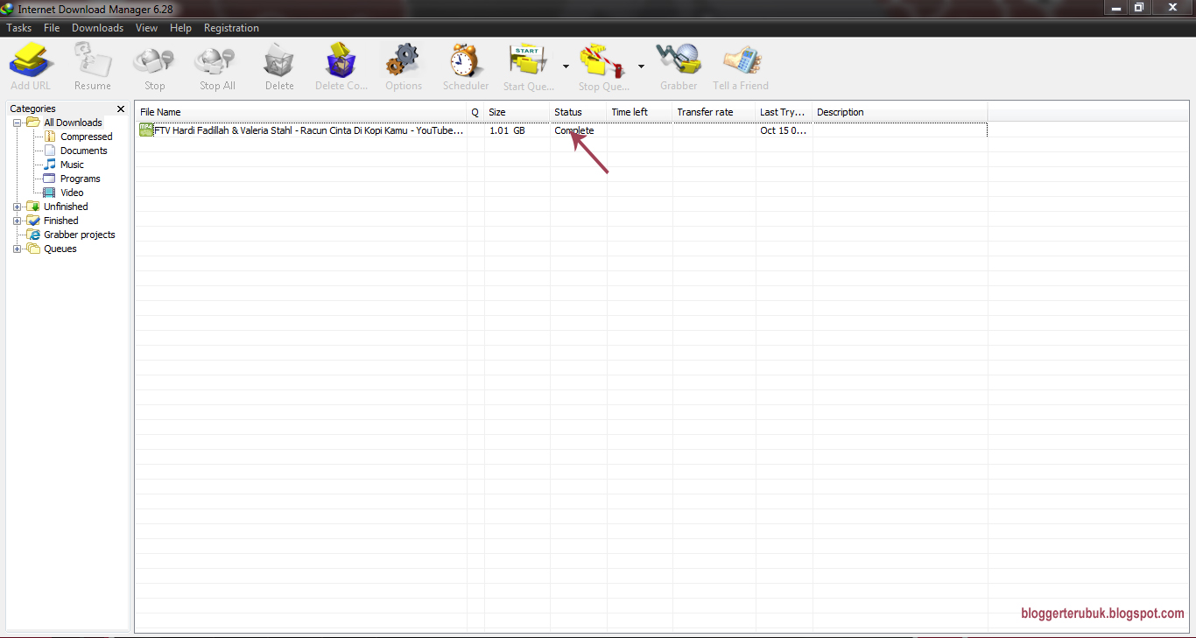Click the Unfinished folder icon
This screenshot has width=1196, height=638.
pos(33,207)
